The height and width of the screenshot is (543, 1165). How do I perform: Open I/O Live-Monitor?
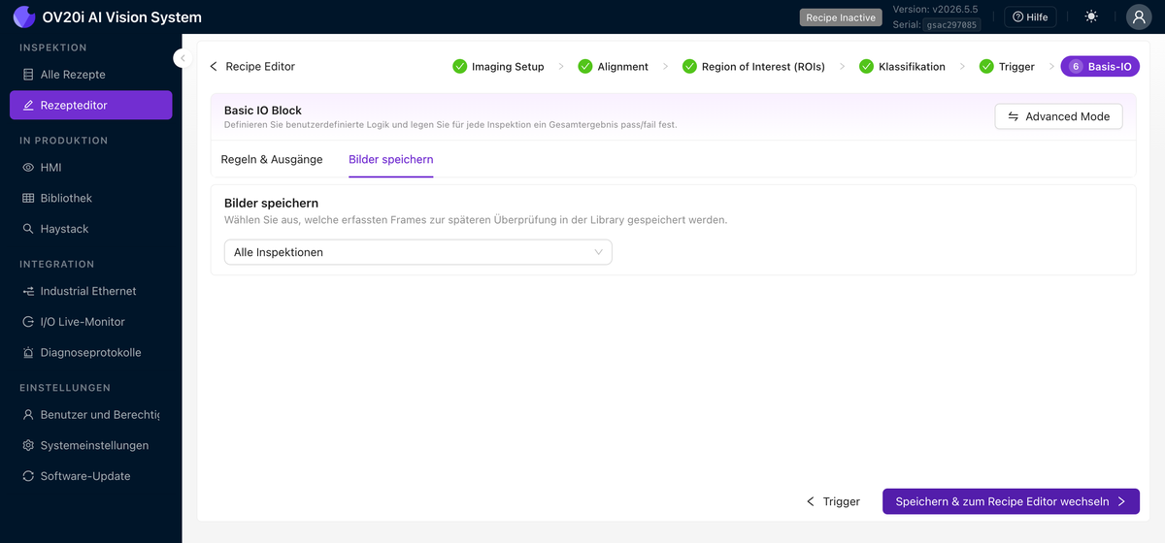click(x=91, y=322)
